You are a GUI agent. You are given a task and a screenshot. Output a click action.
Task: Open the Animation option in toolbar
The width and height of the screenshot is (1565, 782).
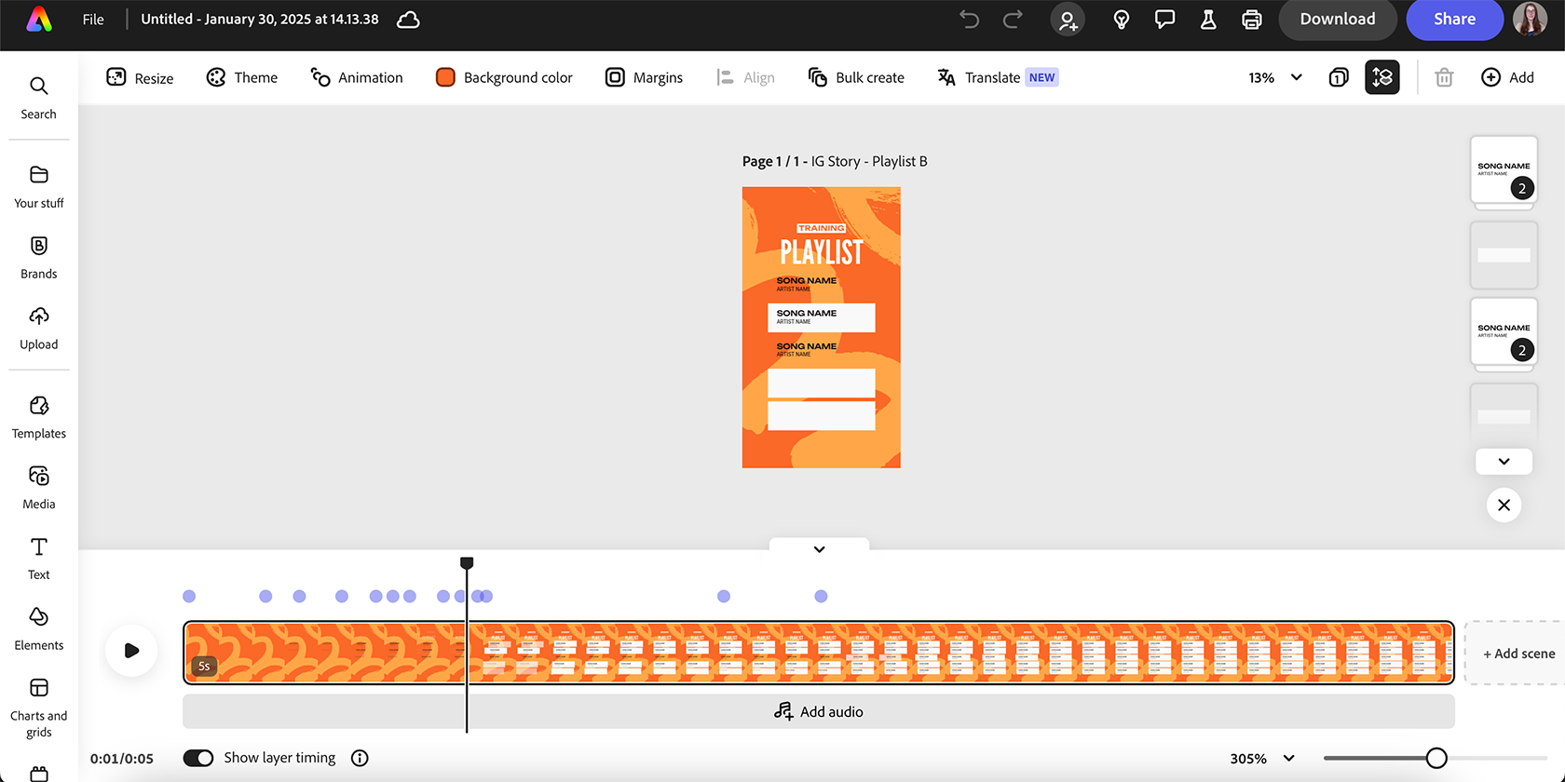[357, 77]
